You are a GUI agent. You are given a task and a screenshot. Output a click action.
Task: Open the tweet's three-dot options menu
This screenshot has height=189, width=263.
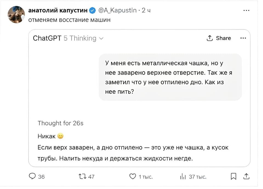[x=246, y=10]
